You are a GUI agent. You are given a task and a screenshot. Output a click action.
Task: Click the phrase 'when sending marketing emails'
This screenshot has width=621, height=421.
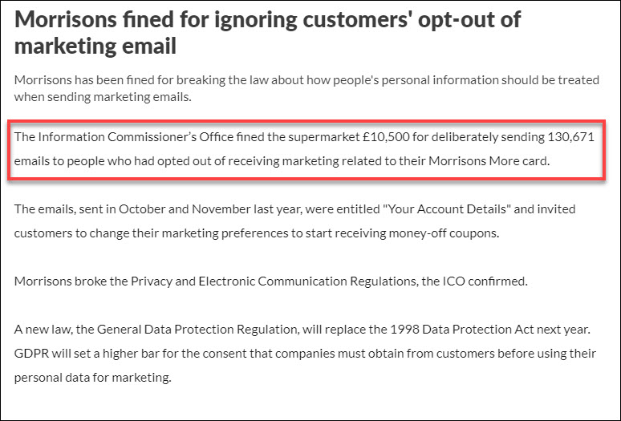pyautogui.click(x=102, y=97)
